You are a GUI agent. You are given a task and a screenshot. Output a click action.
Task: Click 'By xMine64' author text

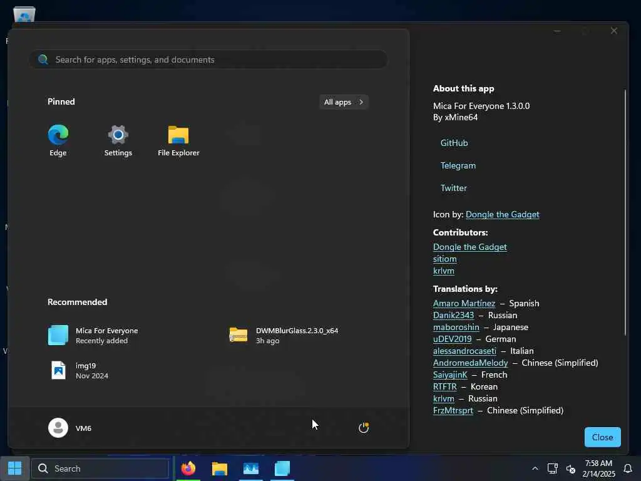[x=455, y=117]
